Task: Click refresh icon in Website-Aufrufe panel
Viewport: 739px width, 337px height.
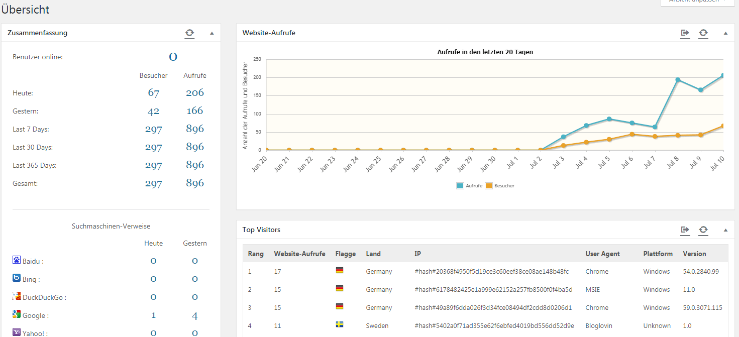Action: point(703,33)
